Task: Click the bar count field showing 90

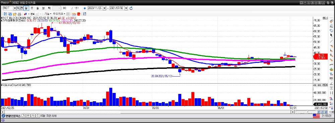Action: [x=67, y=8]
